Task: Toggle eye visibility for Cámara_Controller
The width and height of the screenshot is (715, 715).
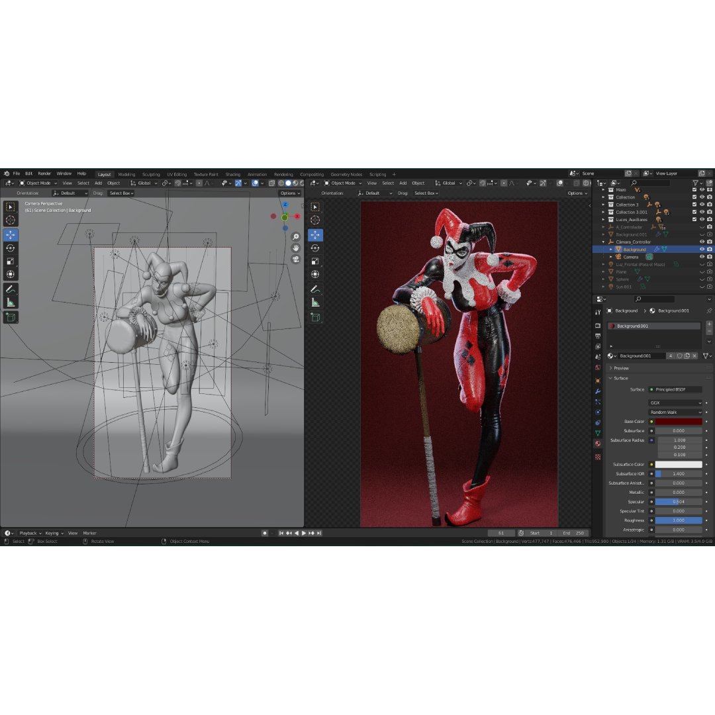Action: 702,242
